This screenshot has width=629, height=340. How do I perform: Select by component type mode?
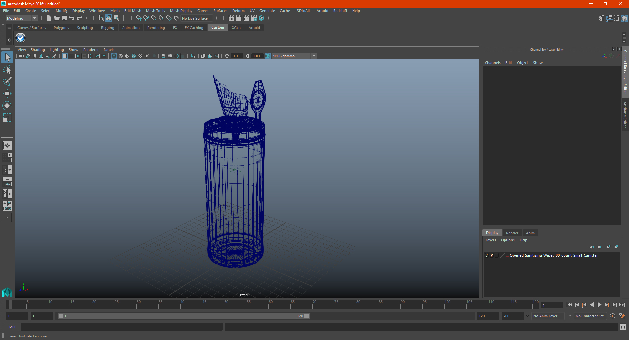(x=116, y=18)
